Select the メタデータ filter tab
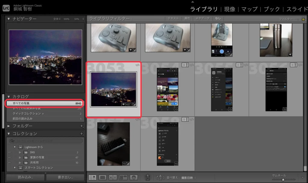The width and height of the screenshot is (308, 183). point(202,18)
